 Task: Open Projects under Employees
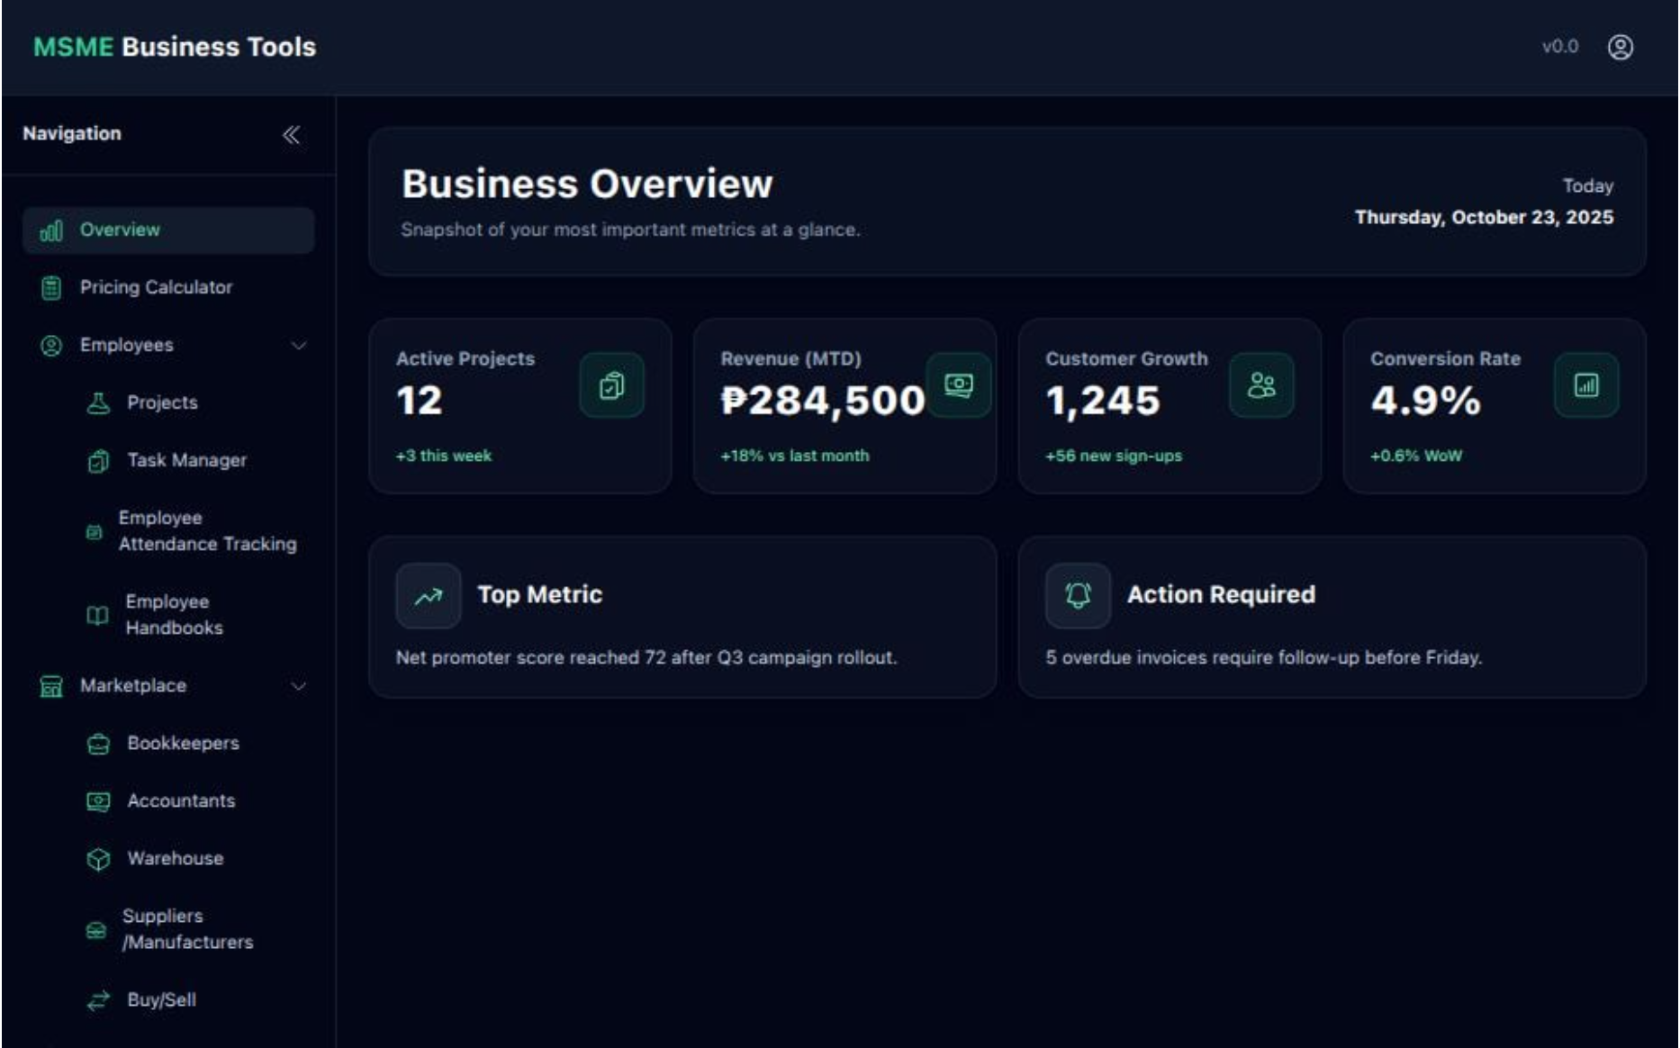[162, 402]
